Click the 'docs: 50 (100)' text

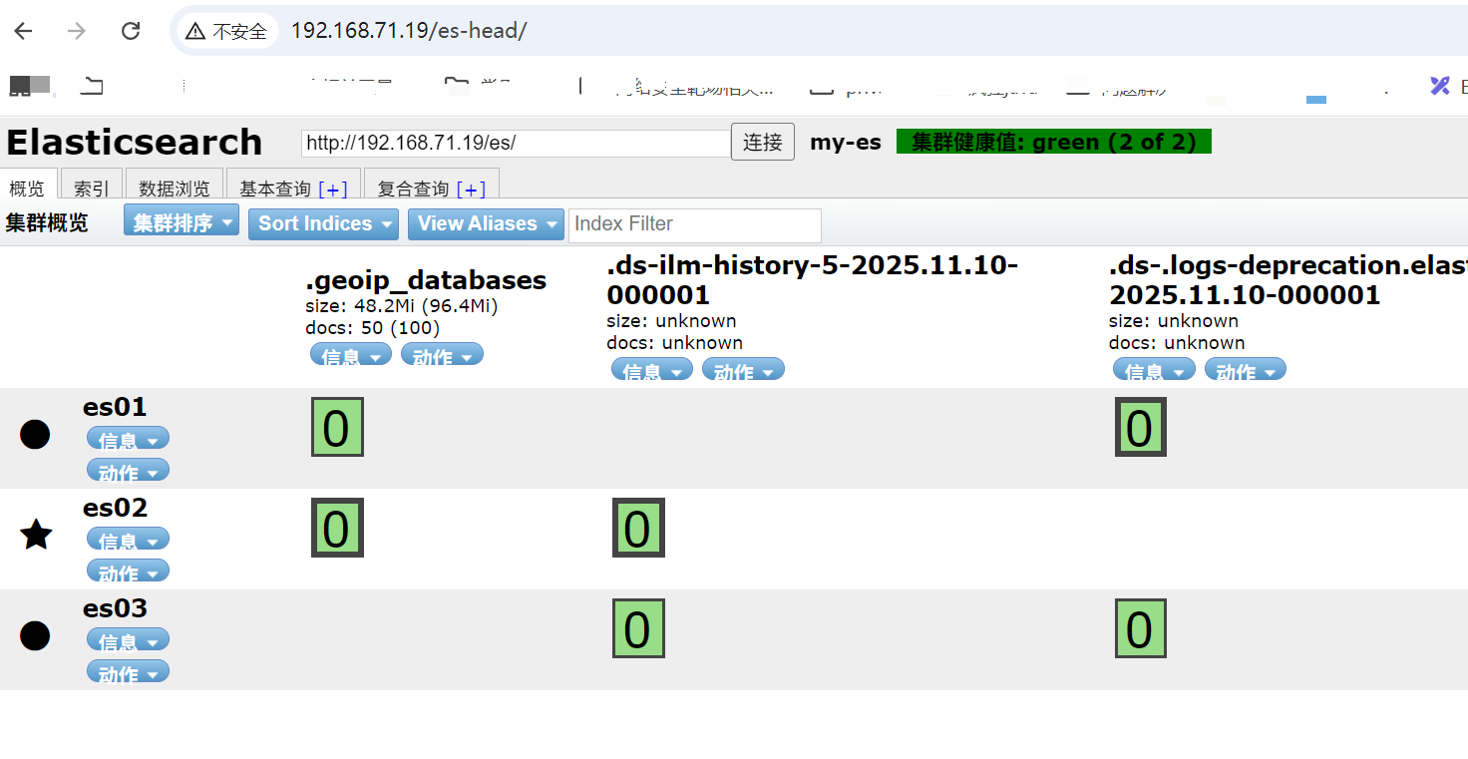point(372,328)
